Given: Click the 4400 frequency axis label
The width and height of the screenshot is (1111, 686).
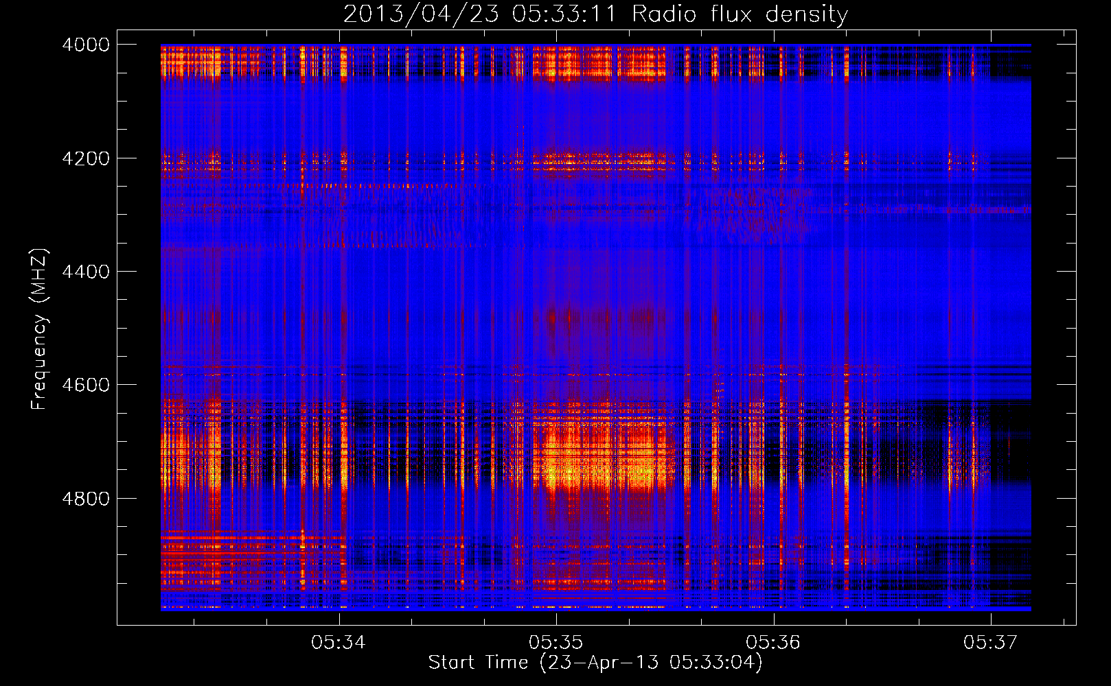Looking at the screenshot, I should click(x=86, y=272).
